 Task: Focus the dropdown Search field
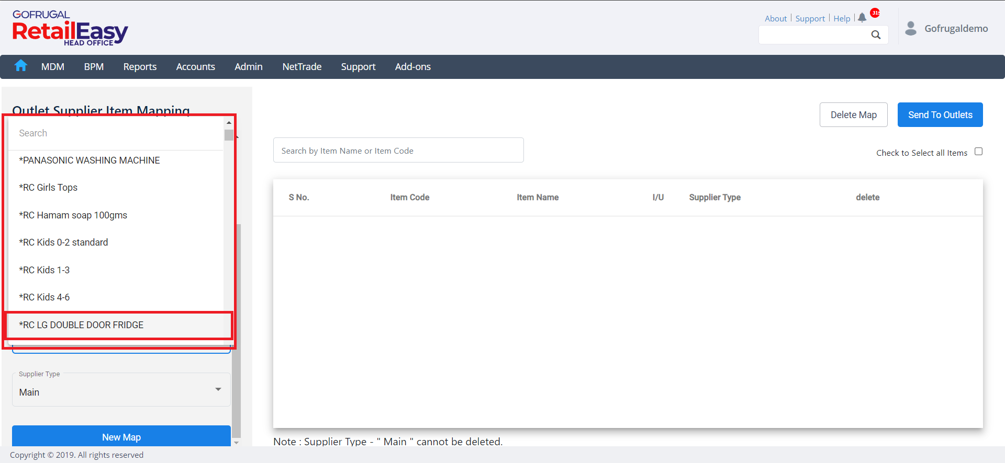[116, 133]
